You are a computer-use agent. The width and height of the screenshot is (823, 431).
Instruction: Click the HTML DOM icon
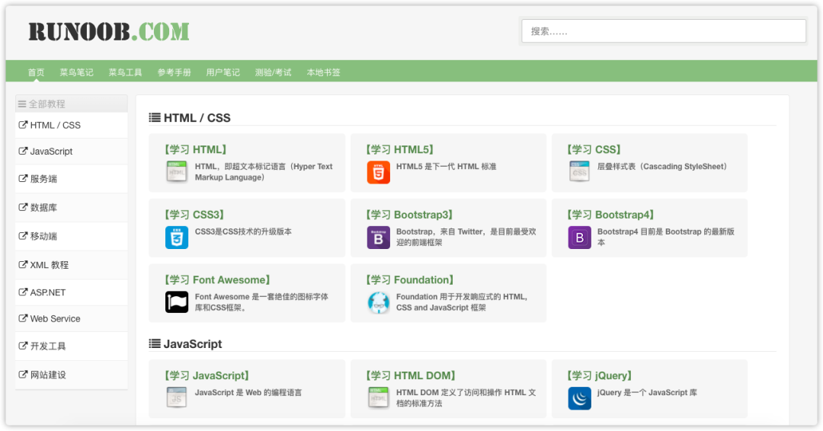tap(378, 398)
